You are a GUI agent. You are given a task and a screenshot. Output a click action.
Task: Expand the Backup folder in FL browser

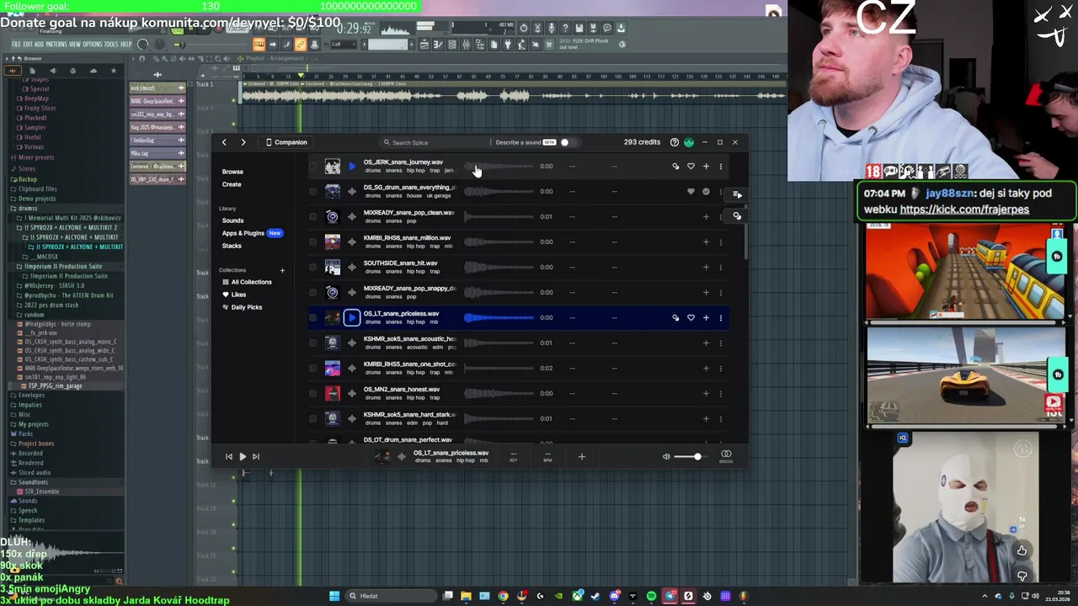click(27, 179)
